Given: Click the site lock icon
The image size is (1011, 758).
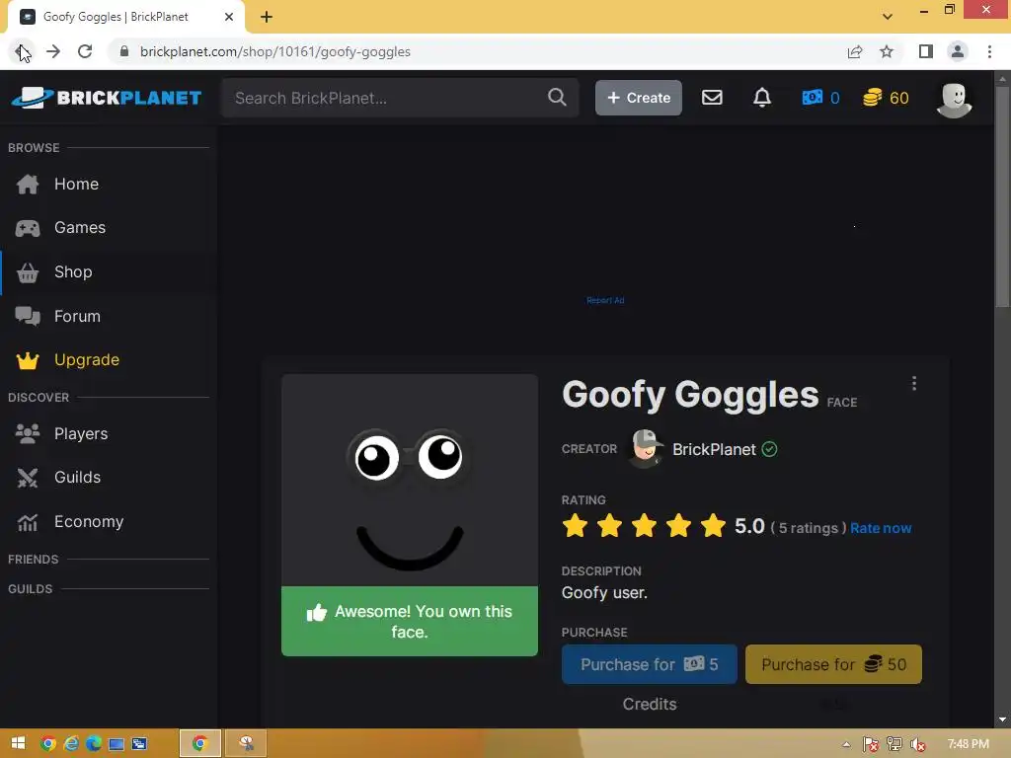Looking at the screenshot, I should pyautogui.click(x=124, y=51).
